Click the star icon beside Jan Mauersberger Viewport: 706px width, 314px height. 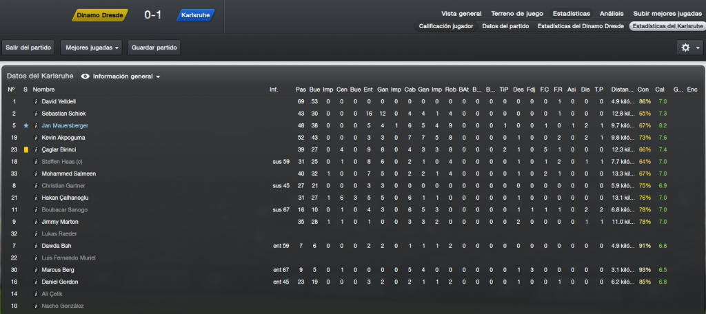pos(26,125)
